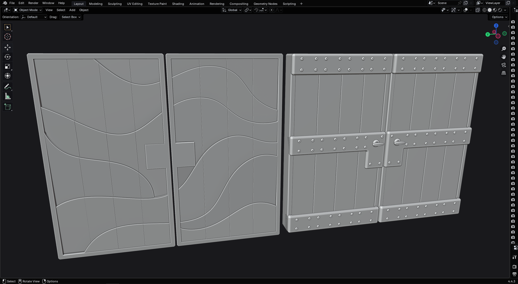Switch to the Sculpting workspace tab
The image size is (518, 284).
tap(115, 4)
